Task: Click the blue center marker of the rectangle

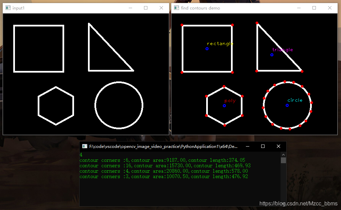Action: point(207,49)
